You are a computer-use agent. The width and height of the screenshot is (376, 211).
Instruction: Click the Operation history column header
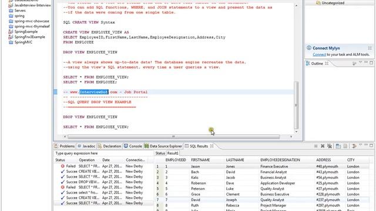[x=86, y=160]
